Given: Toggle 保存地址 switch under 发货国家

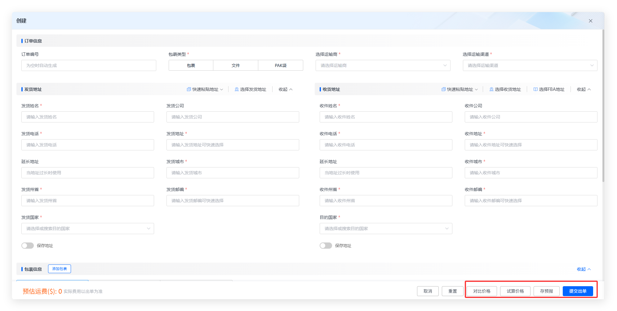Looking at the screenshot, I should tap(28, 246).
